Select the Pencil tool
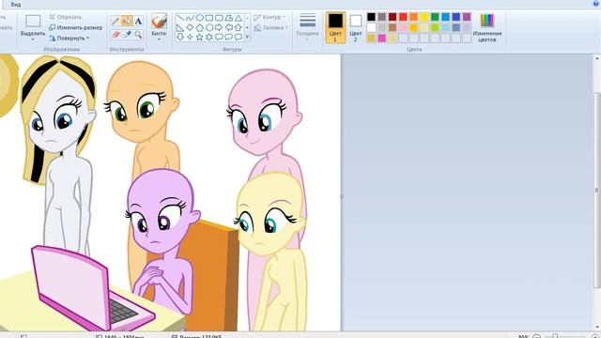601x338 pixels. coord(116,21)
